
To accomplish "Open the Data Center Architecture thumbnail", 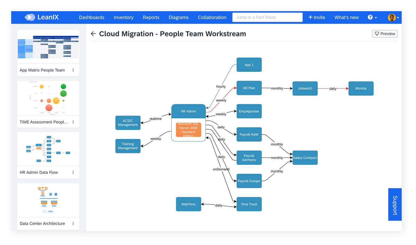I will [48, 200].
